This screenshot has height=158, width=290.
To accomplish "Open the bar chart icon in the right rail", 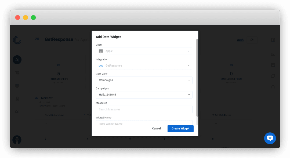I will click(x=273, y=54).
